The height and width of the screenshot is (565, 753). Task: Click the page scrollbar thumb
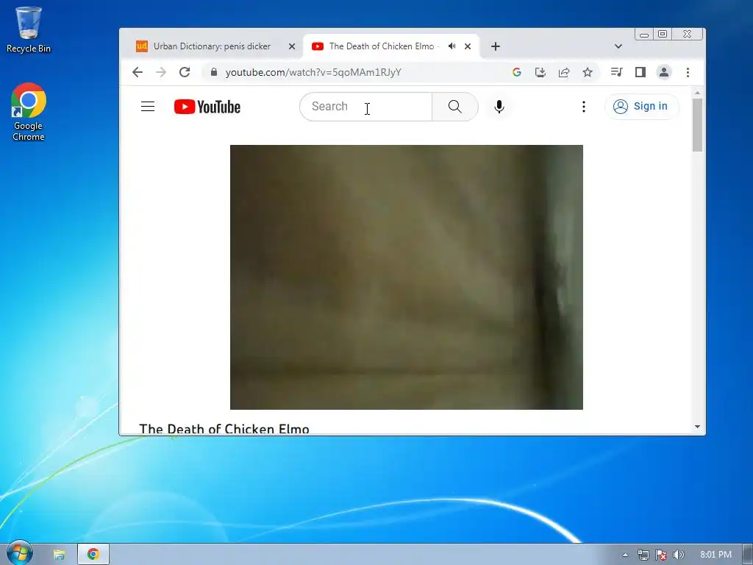(697, 125)
